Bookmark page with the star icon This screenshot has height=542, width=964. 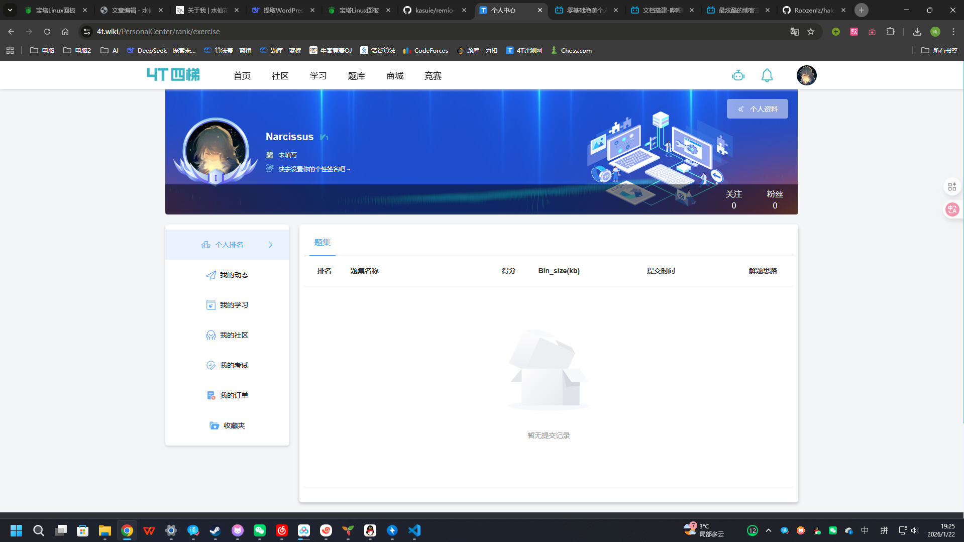(x=811, y=32)
